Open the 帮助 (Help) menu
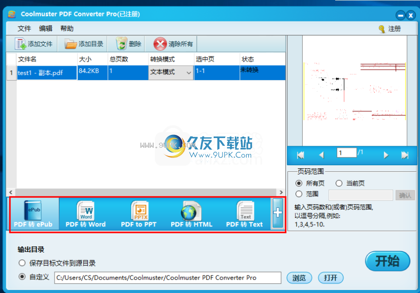Viewport: 420px width, 293px height. point(67,28)
